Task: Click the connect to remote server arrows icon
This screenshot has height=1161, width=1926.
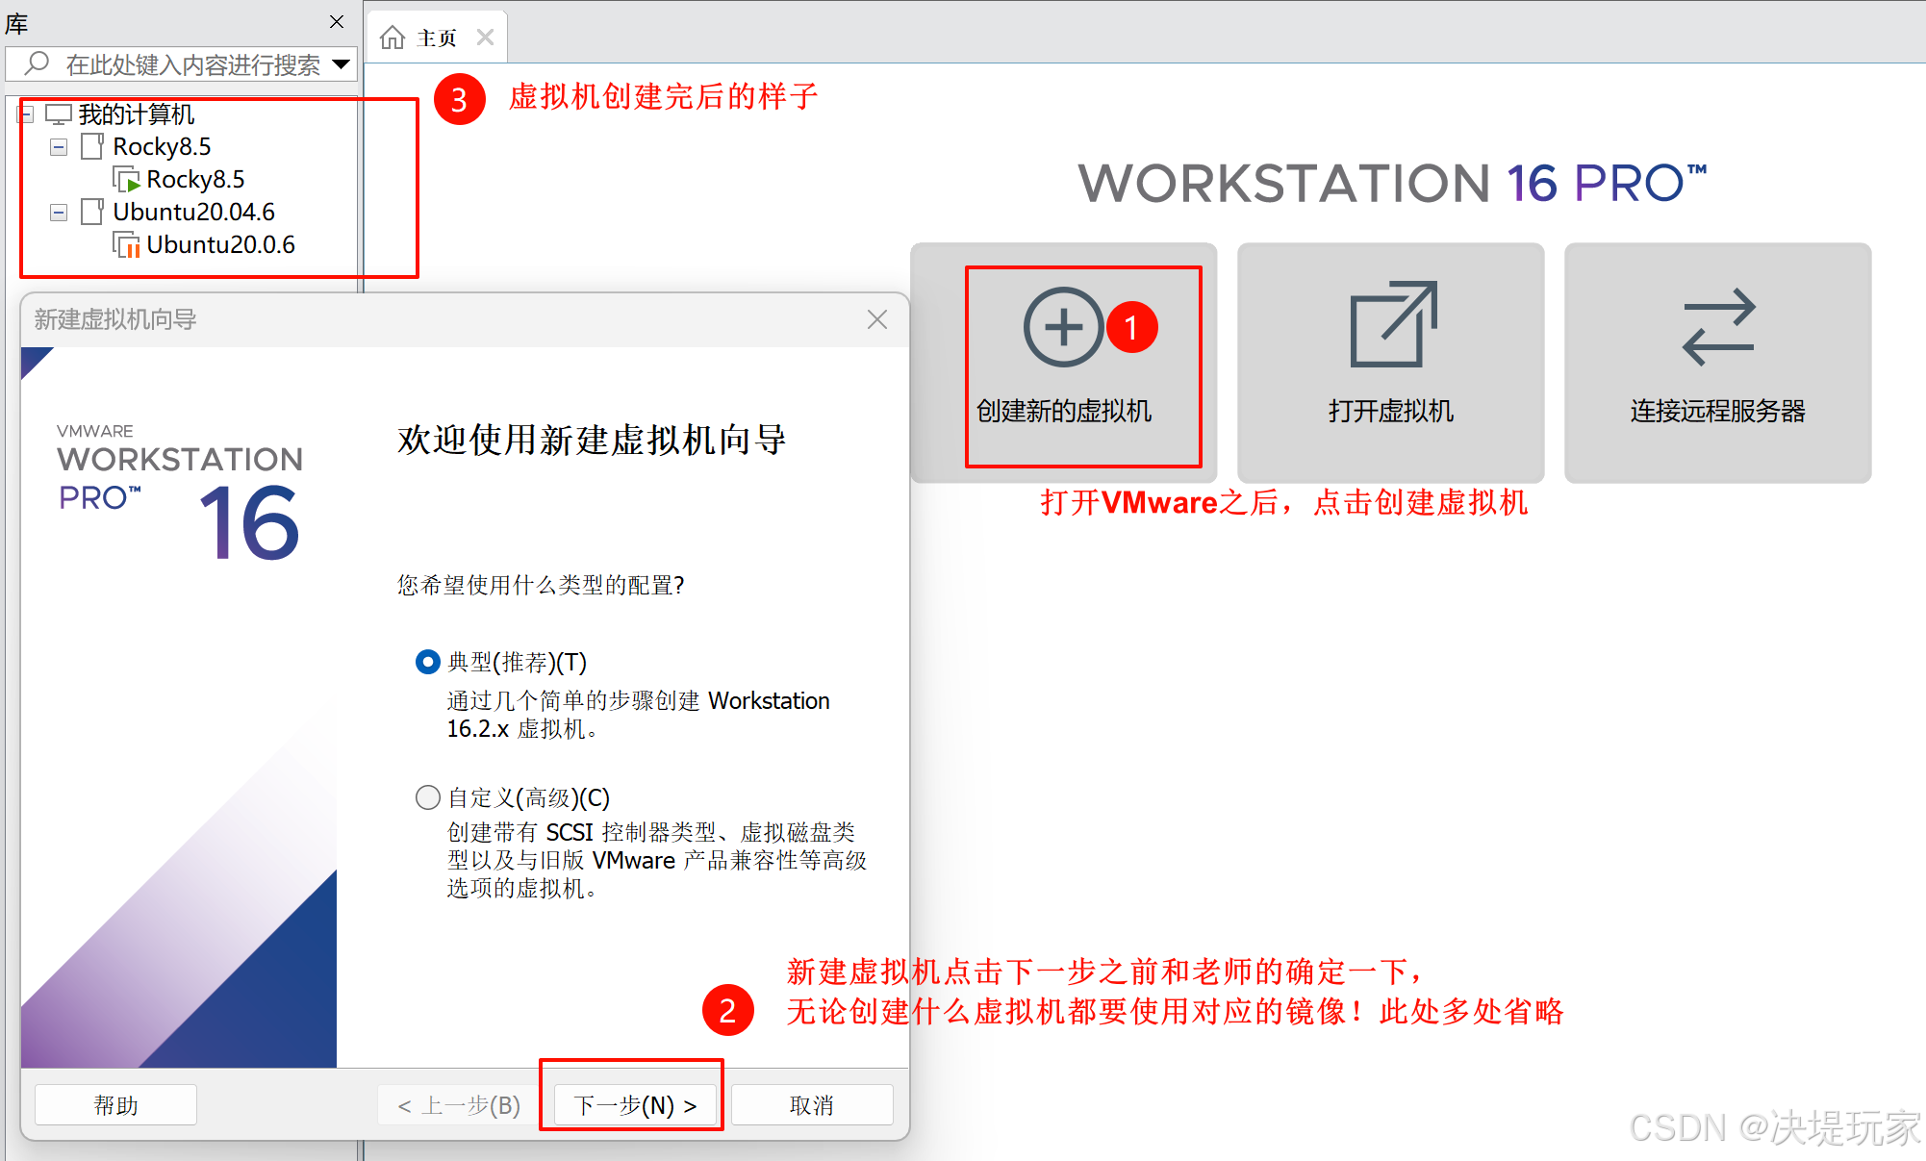Action: [x=1718, y=327]
